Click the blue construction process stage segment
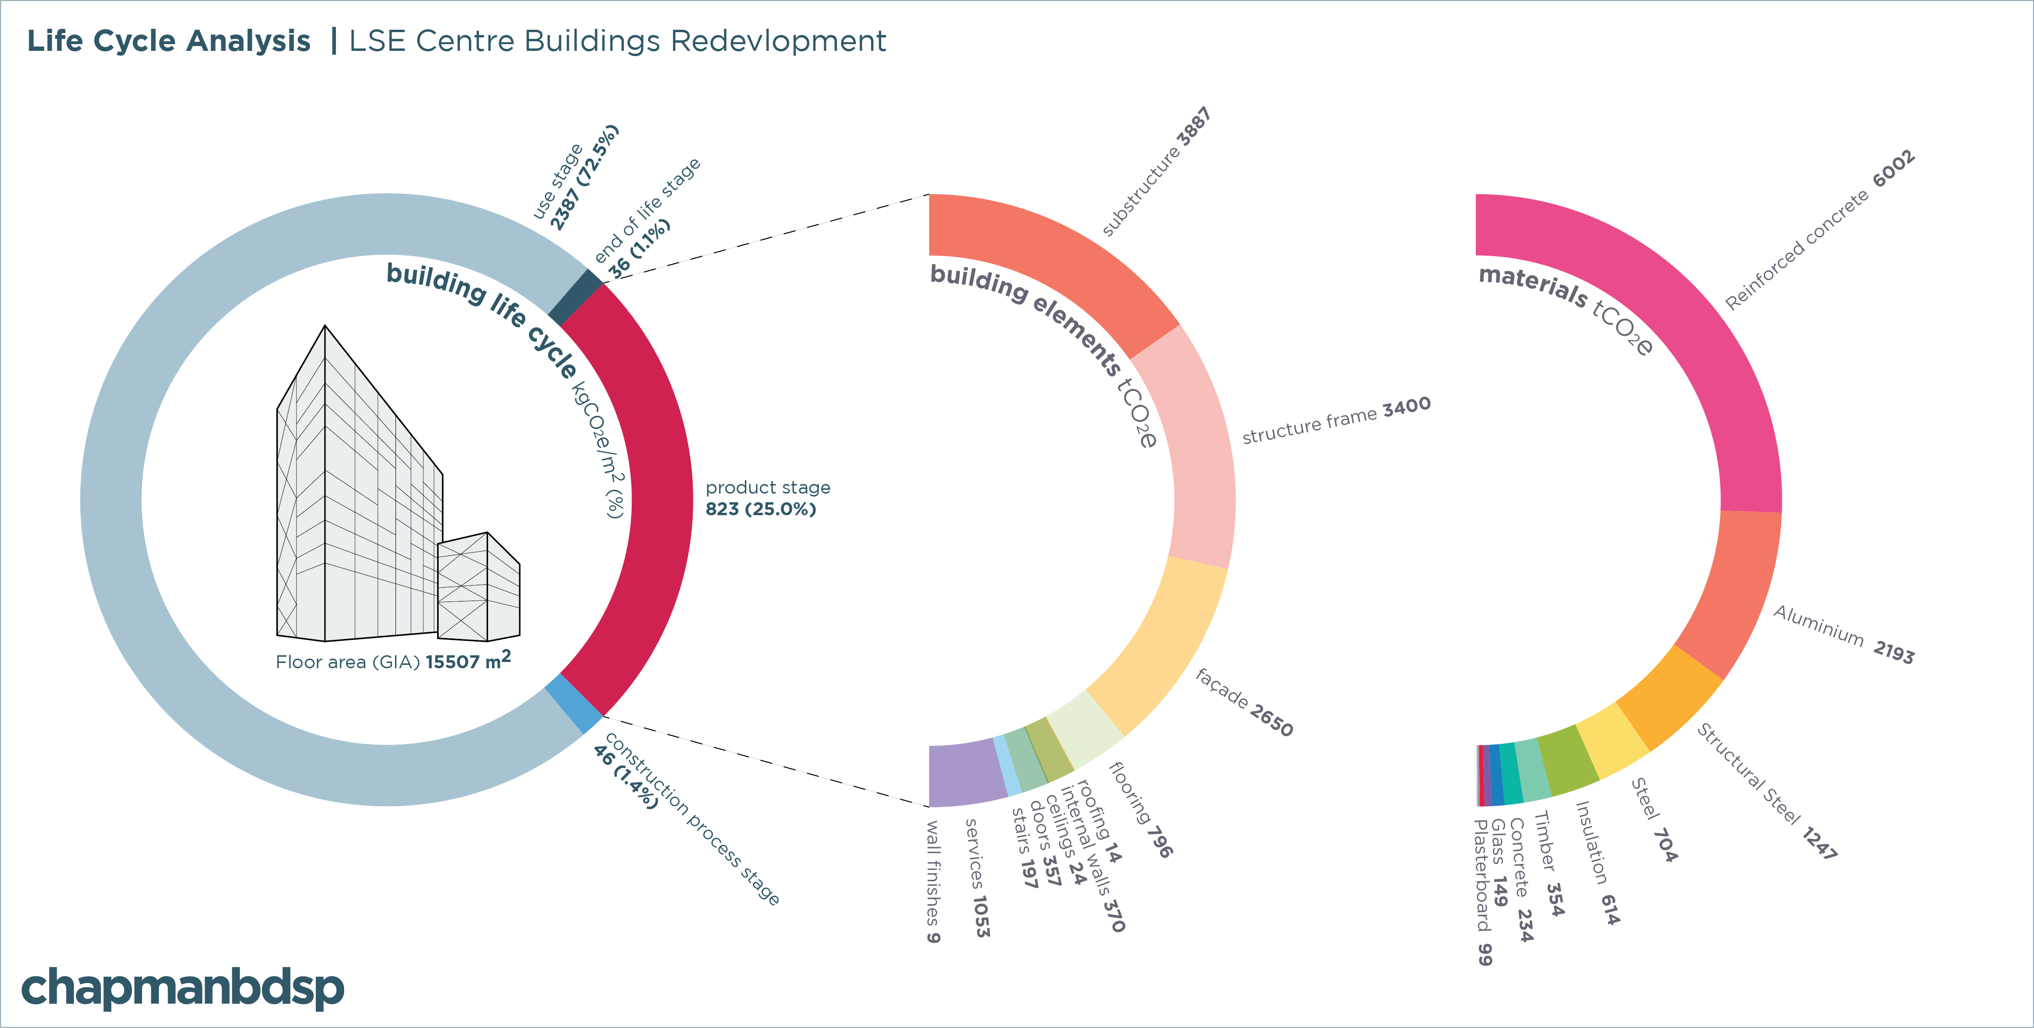Viewport: 2034px width, 1028px height. point(573,704)
